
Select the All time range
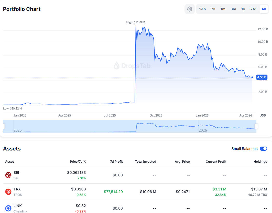click(x=264, y=9)
